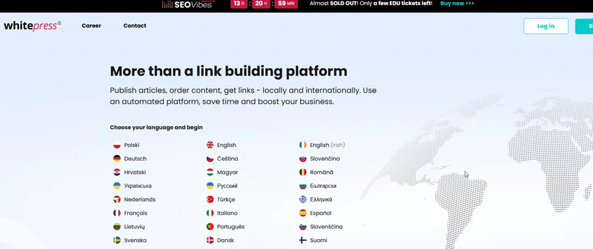Click the UK flag icon beside English

click(210, 145)
